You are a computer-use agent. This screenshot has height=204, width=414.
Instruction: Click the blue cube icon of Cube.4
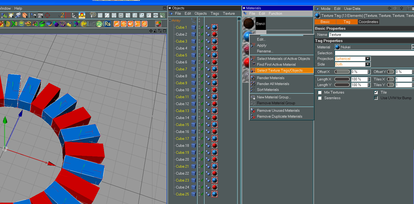pyautogui.click(x=194, y=48)
